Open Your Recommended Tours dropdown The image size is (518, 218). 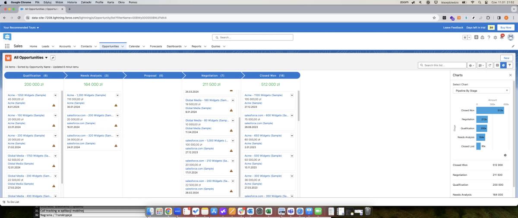coord(21,28)
